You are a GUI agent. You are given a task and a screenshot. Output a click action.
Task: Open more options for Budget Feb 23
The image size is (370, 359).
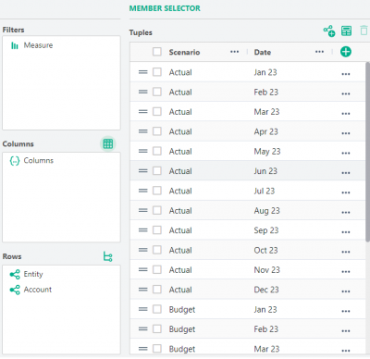(346, 331)
